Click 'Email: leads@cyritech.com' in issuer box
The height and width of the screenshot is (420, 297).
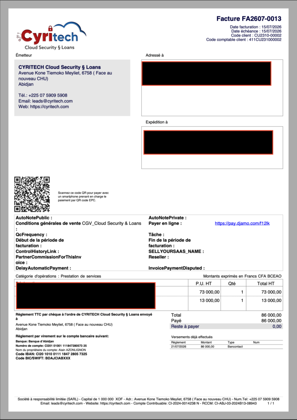45,101
